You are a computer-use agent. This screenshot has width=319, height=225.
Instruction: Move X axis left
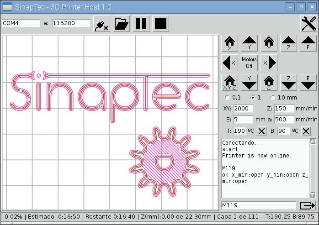tap(229, 63)
